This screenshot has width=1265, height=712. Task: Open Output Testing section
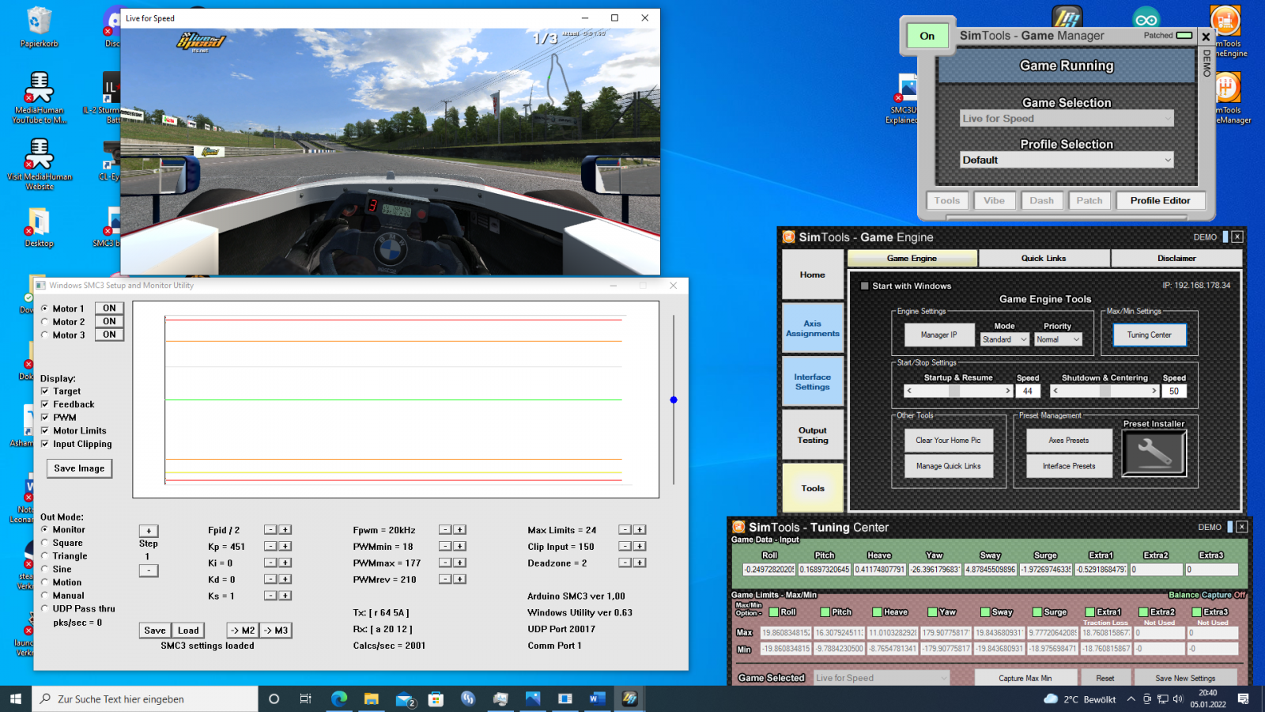point(813,435)
